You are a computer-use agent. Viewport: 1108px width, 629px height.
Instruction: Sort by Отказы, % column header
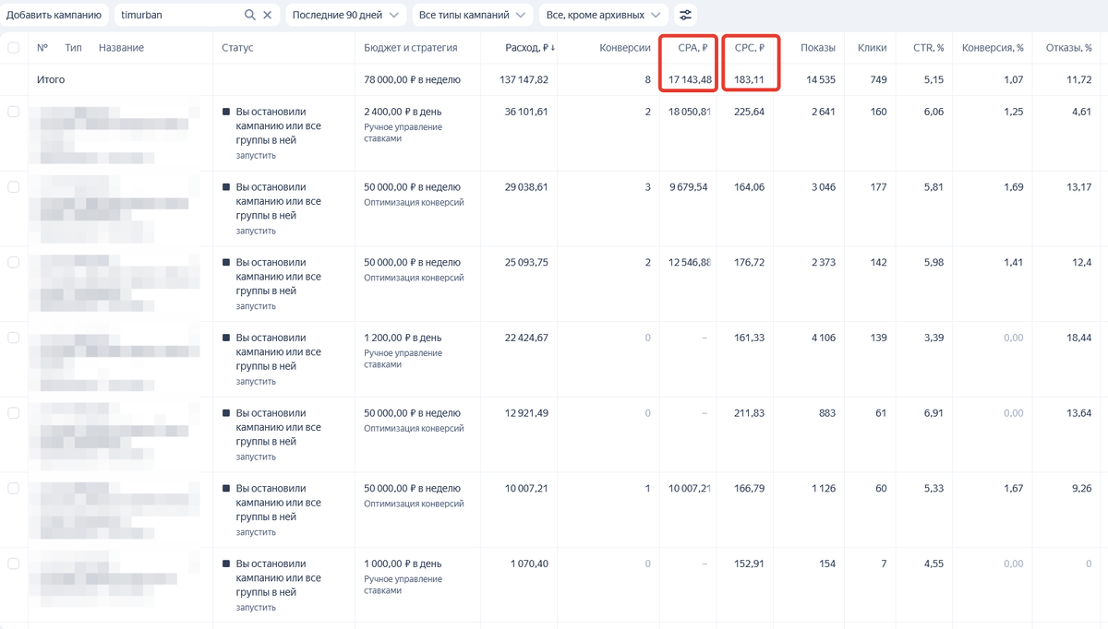[x=1068, y=48]
